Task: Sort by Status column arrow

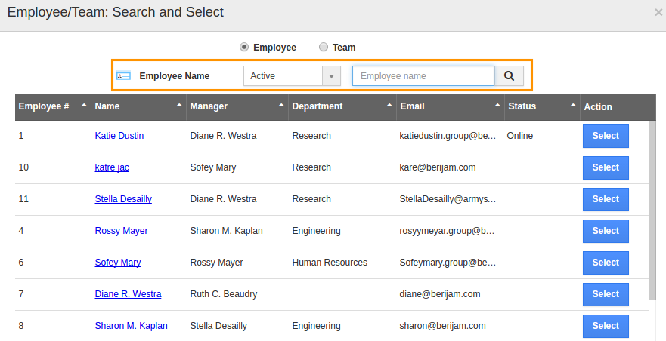Action: (573, 105)
